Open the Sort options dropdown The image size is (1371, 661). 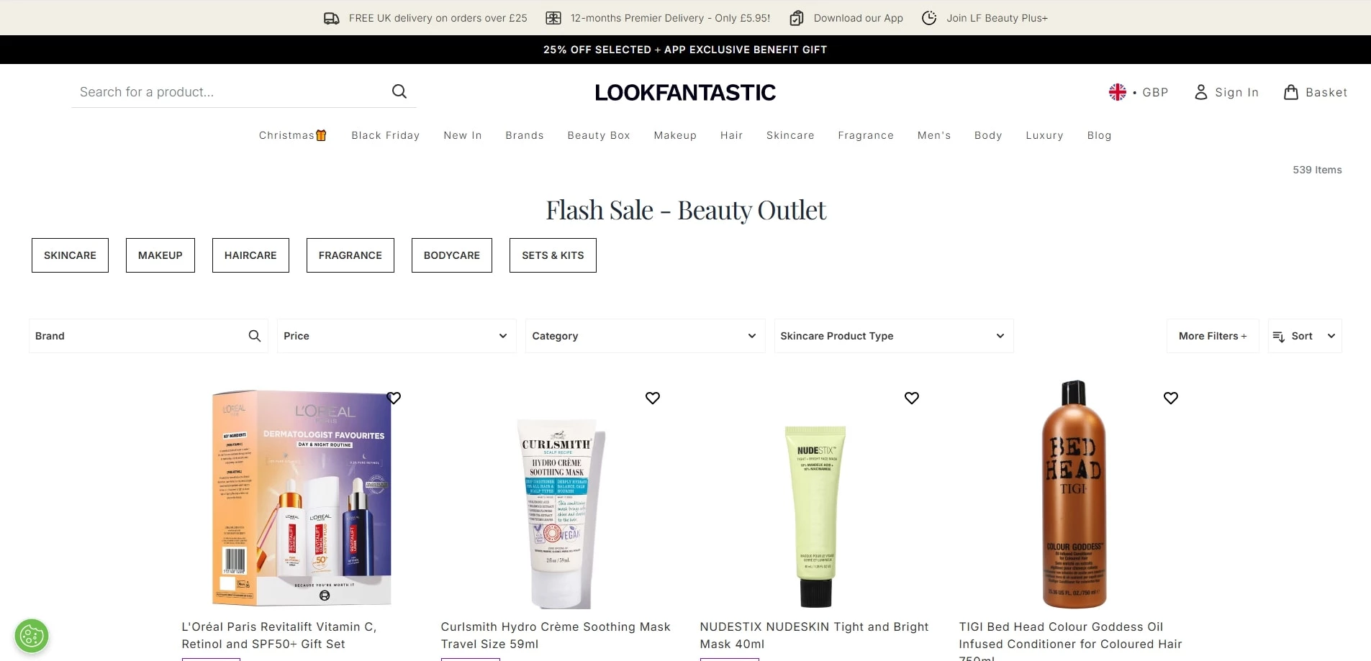pos(1304,336)
